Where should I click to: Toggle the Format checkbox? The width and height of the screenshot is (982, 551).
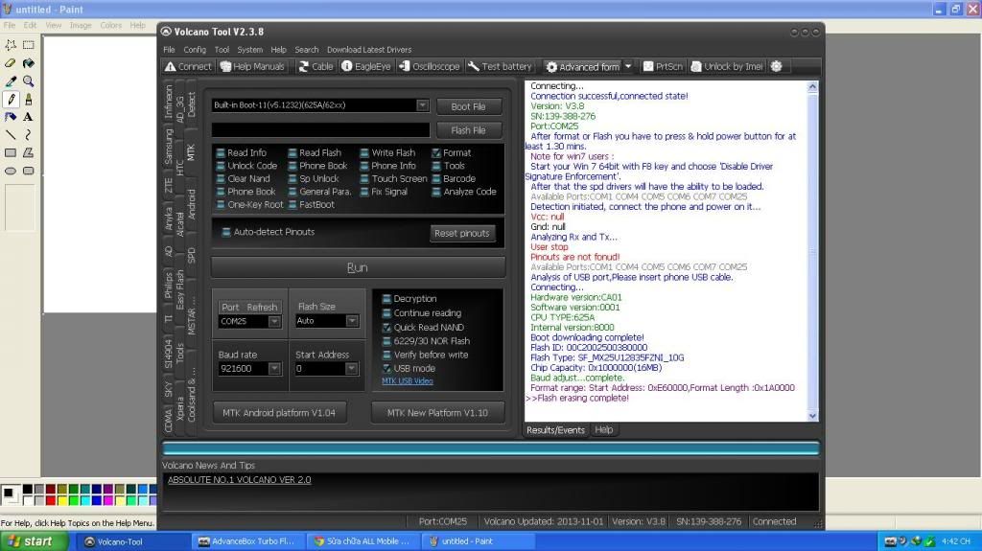436,152
